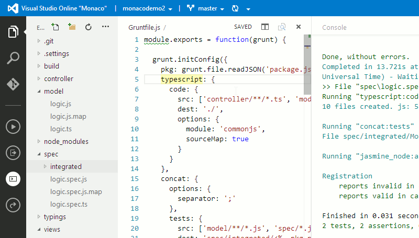Open logic.ts file
This screenshot has width=419, height=238.
click(x=61, y=129)
